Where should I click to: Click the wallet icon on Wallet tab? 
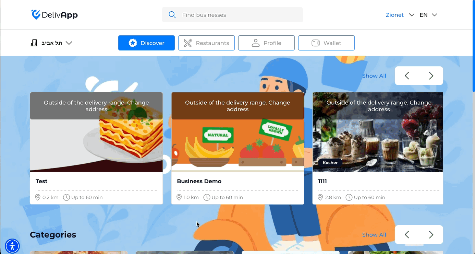tap(316, 43)
